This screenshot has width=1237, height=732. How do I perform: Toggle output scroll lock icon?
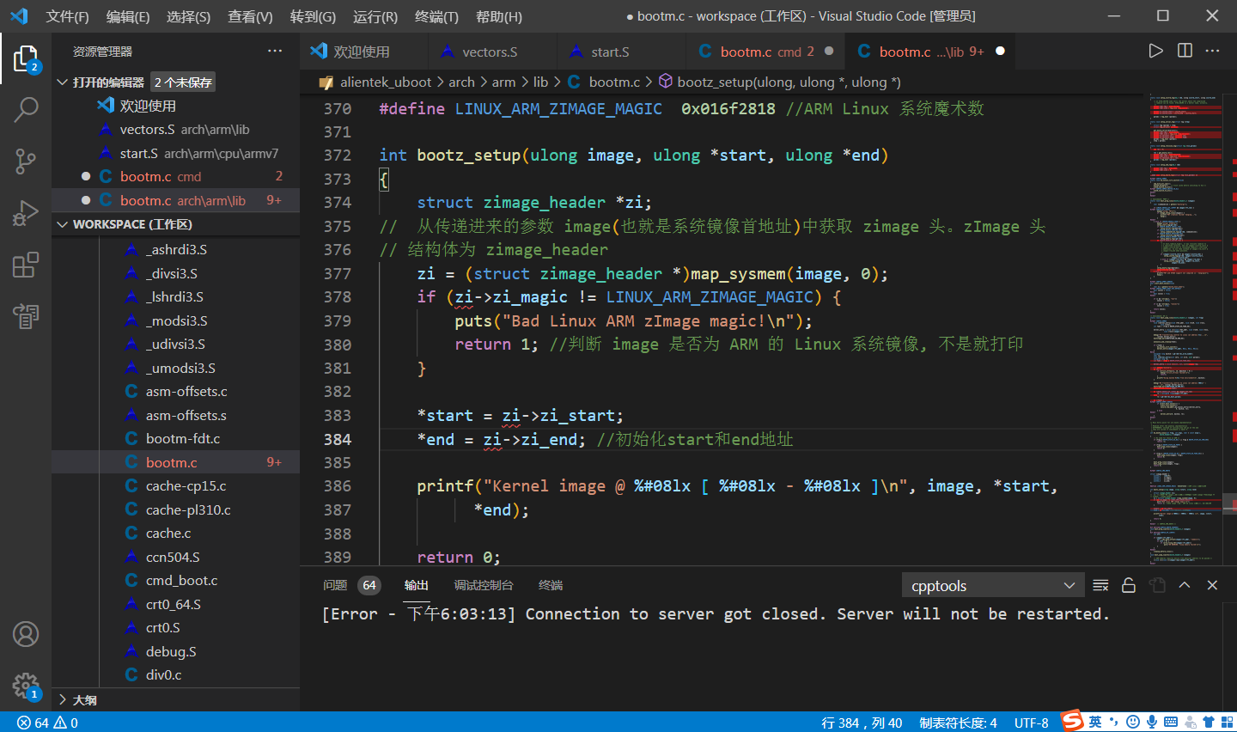tap(1129, 585)
